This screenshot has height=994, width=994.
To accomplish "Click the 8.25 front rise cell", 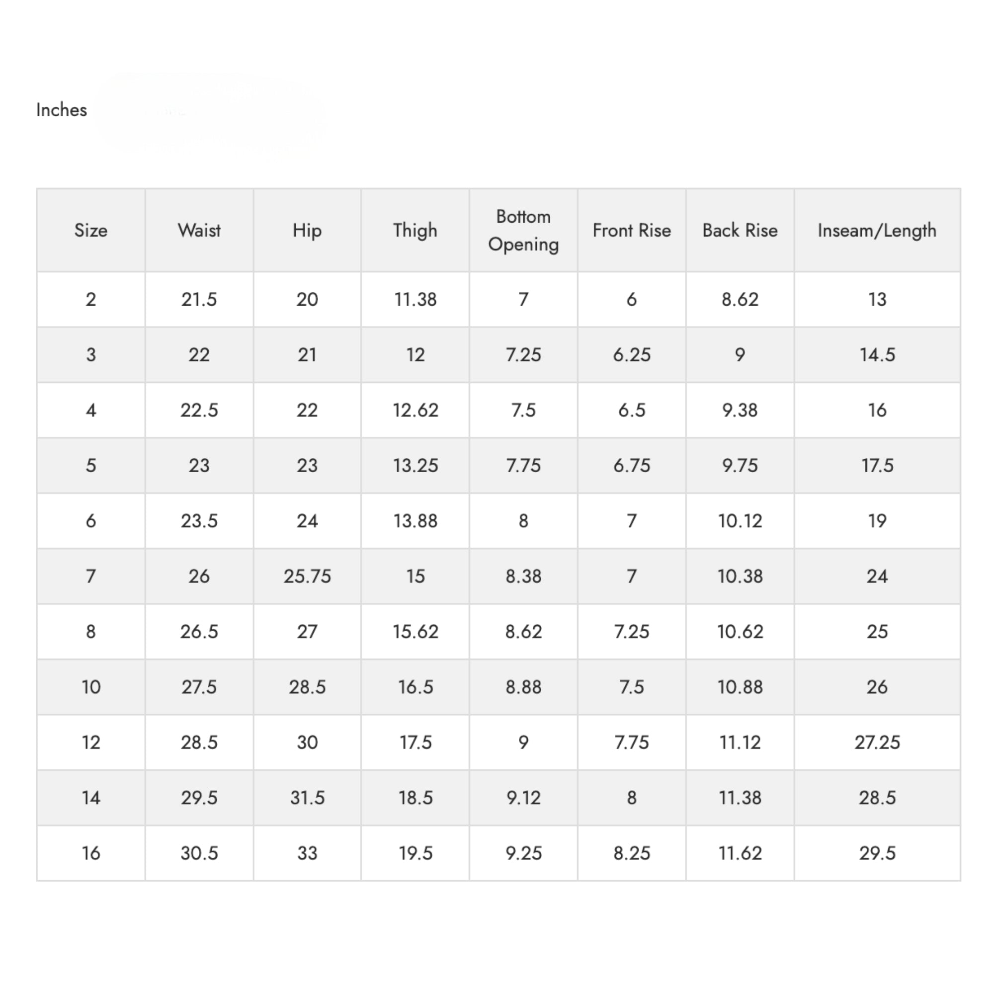I will coord(632,853).
